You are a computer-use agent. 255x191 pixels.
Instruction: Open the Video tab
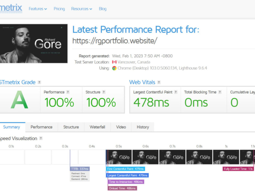click(121, 127)
